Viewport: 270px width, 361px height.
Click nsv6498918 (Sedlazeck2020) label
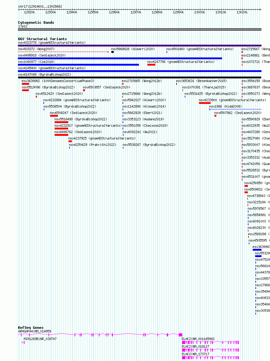click(x=42, y=56)
